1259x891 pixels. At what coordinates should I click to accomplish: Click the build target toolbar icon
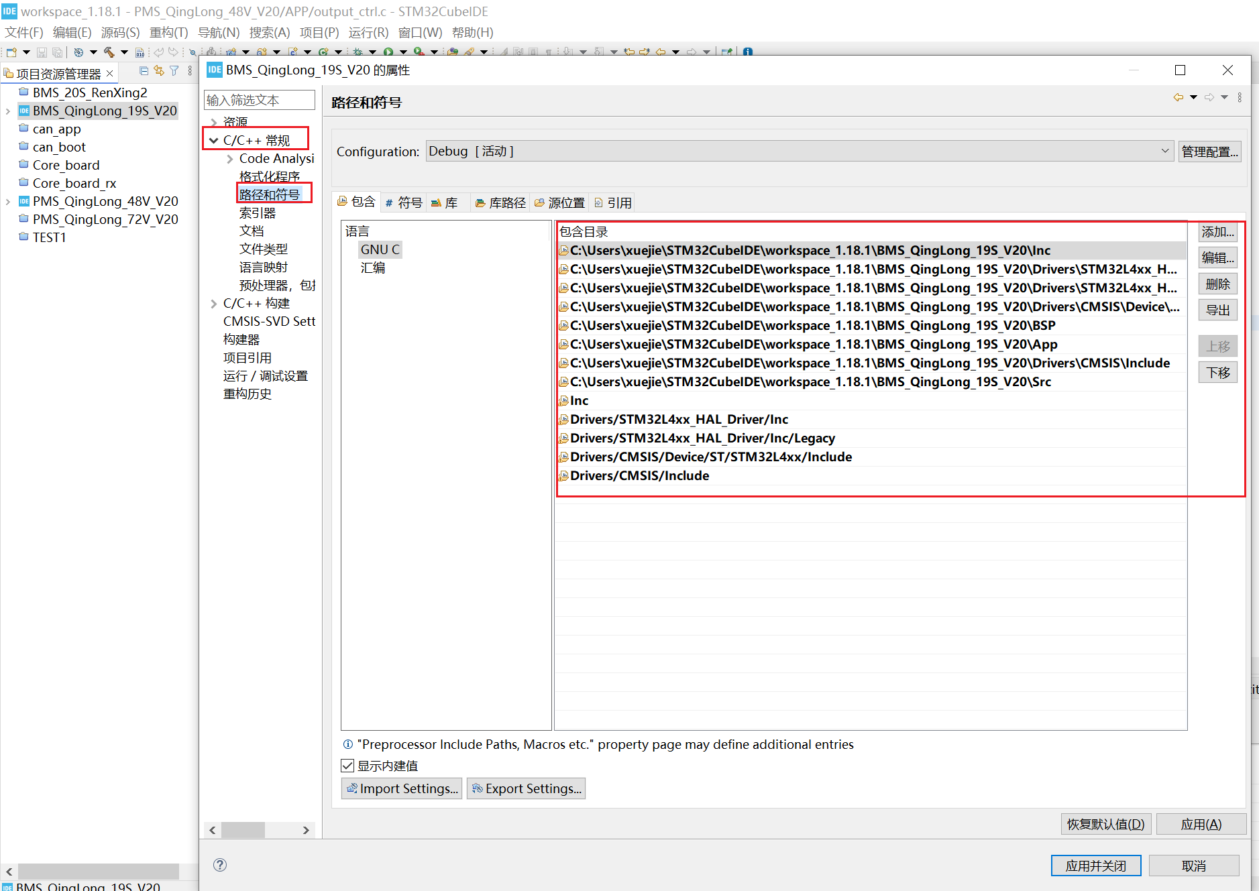pos(78,52)
